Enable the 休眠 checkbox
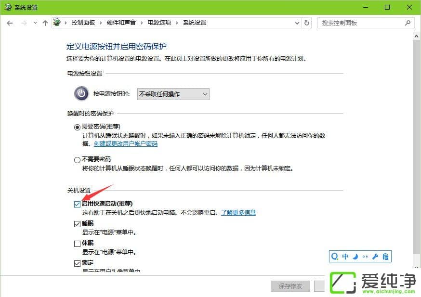Screen dimensions: 421x297 [x=78, y=244]
